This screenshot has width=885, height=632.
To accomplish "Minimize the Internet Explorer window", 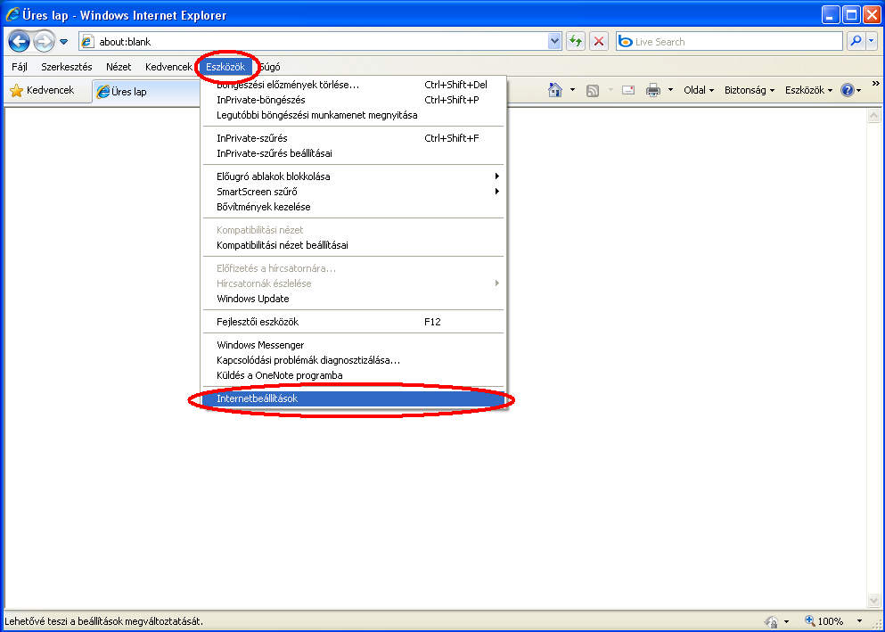I will 831,15.
